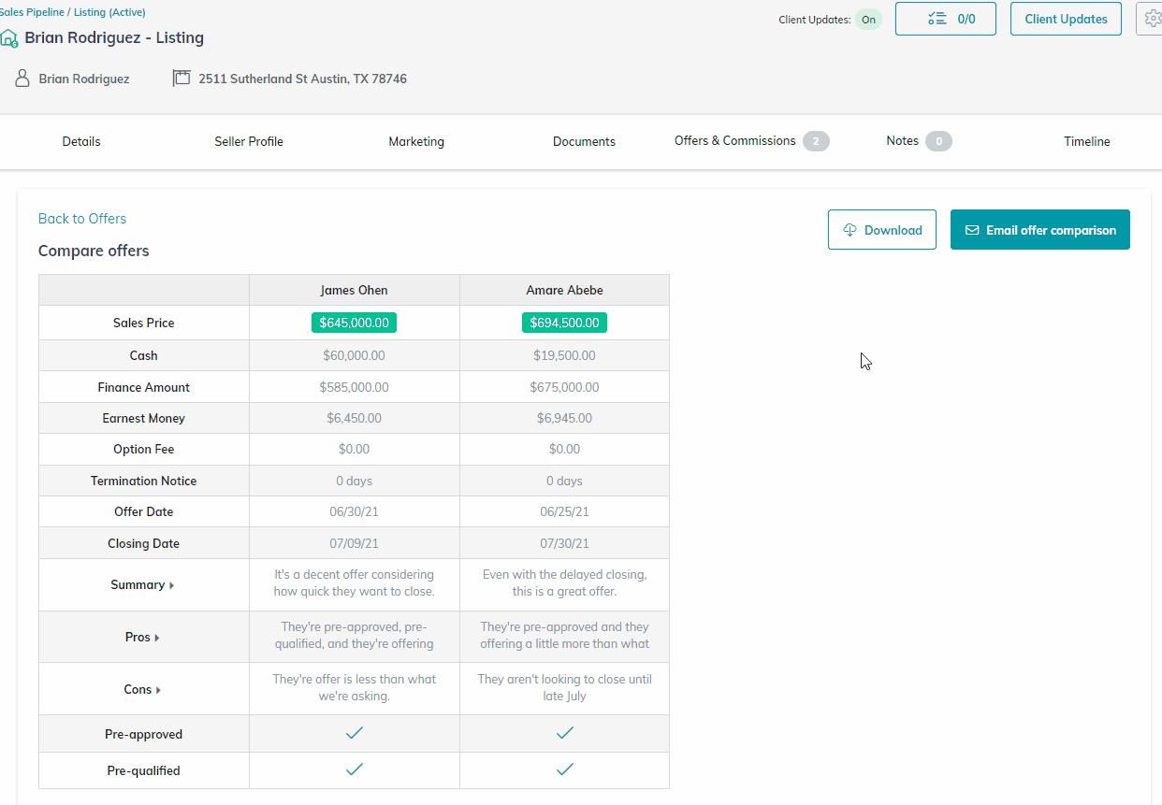Click Email offer comparison button

point(1040,230)
